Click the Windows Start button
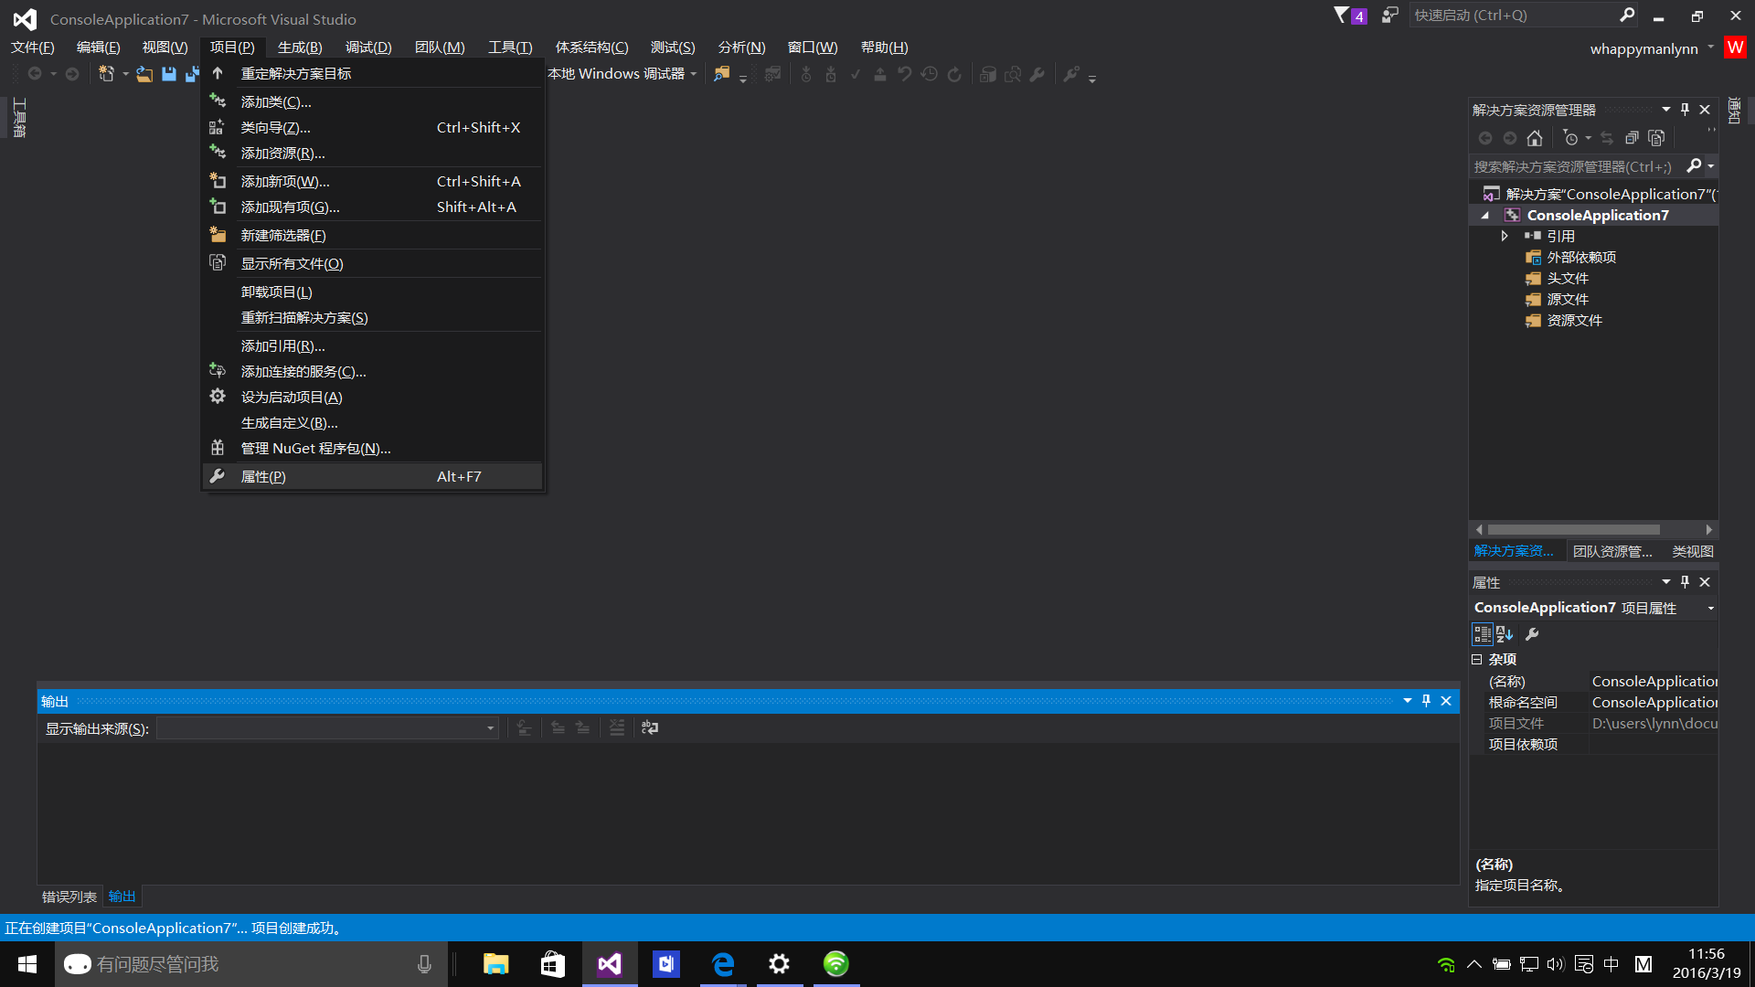 (x=27, y=964)
